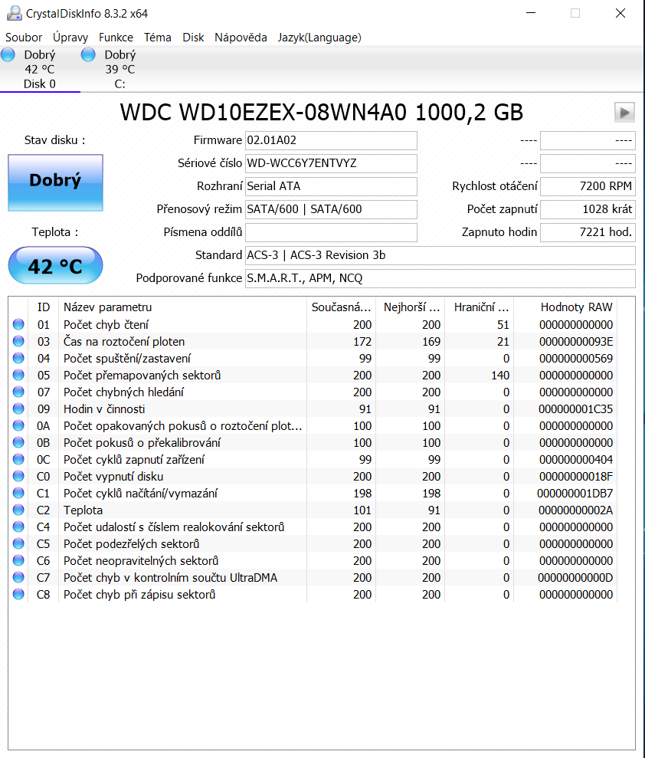Click status orb of attribute C8 row
This screenshot has width=645, height=758.
18,594
